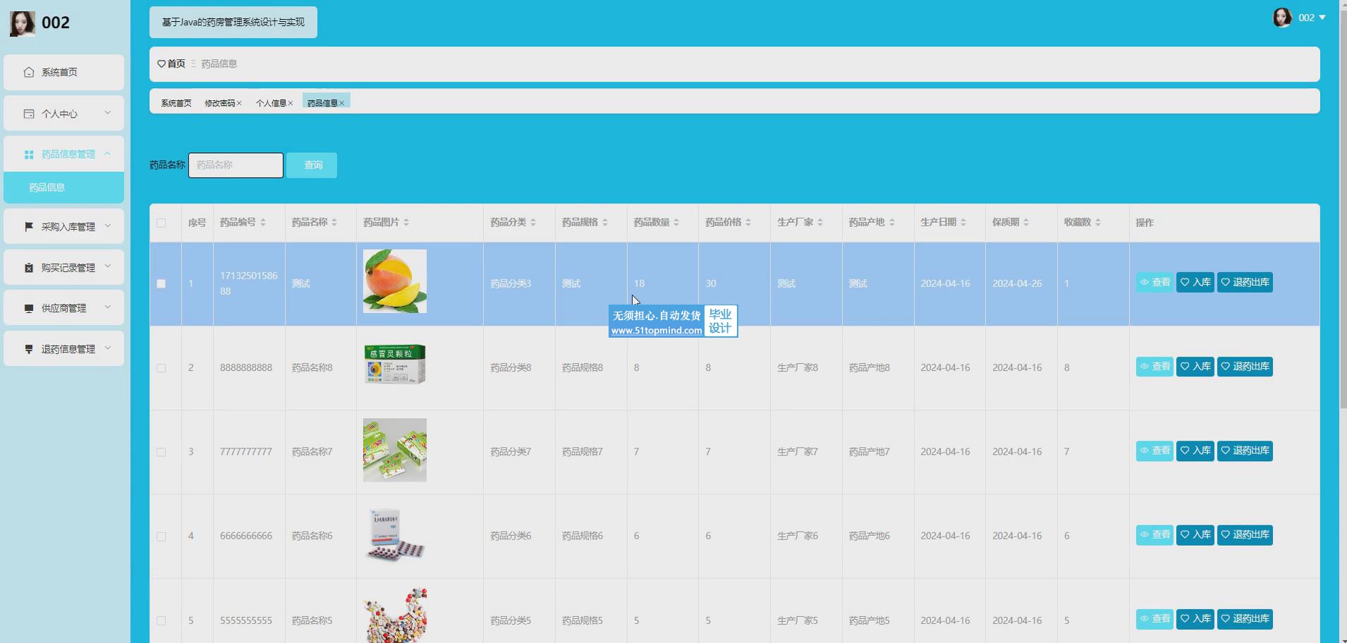Select the 药品信息 submenu item

63,188
